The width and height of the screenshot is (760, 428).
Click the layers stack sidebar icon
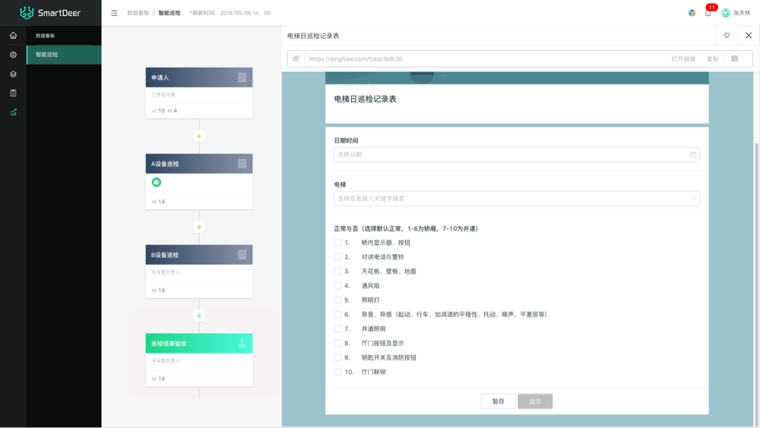click(x=13, y=75)
